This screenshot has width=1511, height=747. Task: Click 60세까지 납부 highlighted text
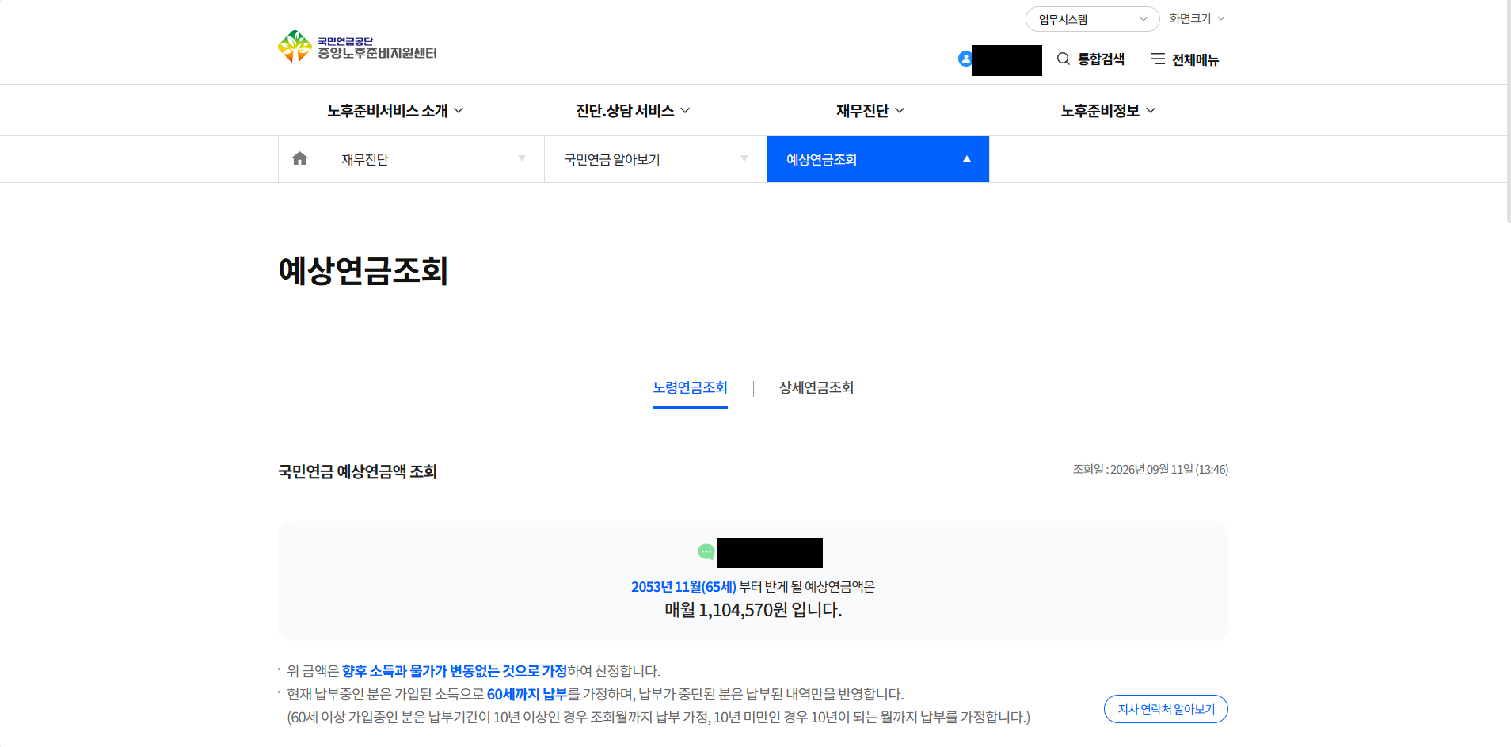point(527,695)
